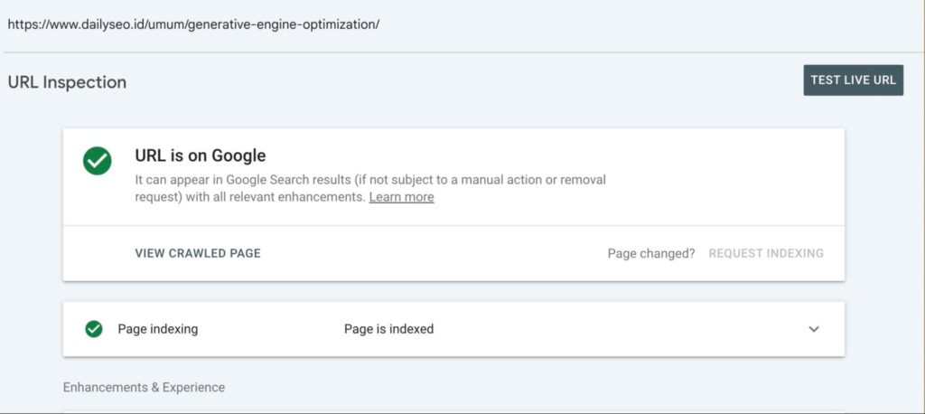Click the 'Enhancements & Experience' section label
Image resolution: width=925 pixels, height=414 pixels.
pos(144,388)
